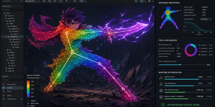This screenshot has width=215, height=107.
Task: Hide the Debug_Mesh layer
Action: [x=4, y=84]
